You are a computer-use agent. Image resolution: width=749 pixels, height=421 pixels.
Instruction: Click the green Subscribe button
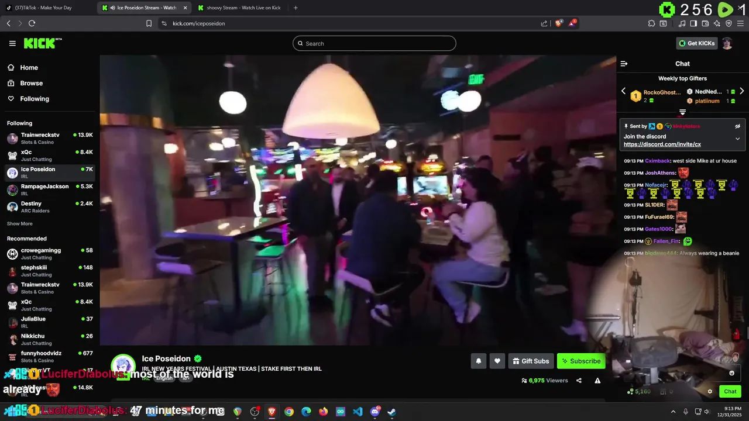click(x=581, y=361)
